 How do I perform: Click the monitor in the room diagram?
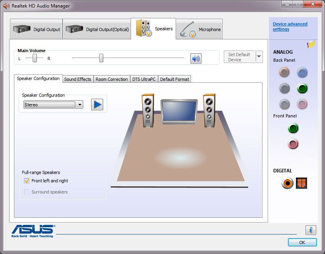179,112
